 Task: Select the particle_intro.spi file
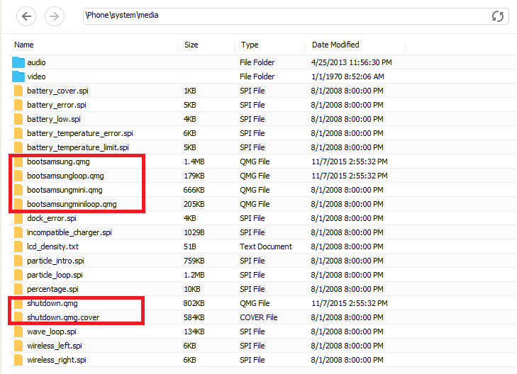click(x=55, y=261)
